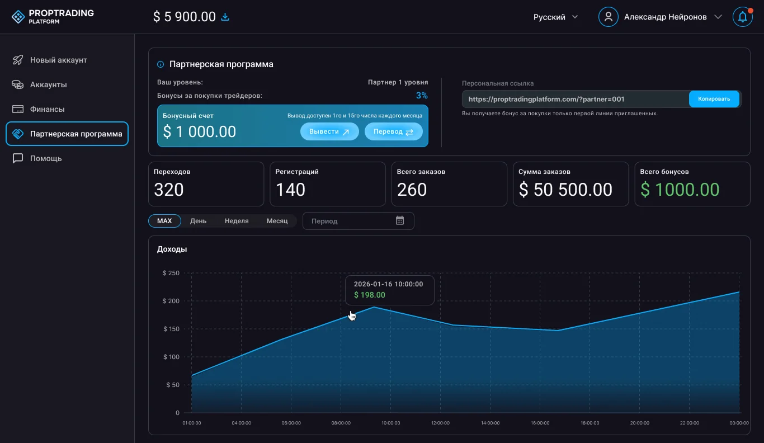Click the withdrawal availability note text
Screen dimensions: 764x443
point(355,115)
